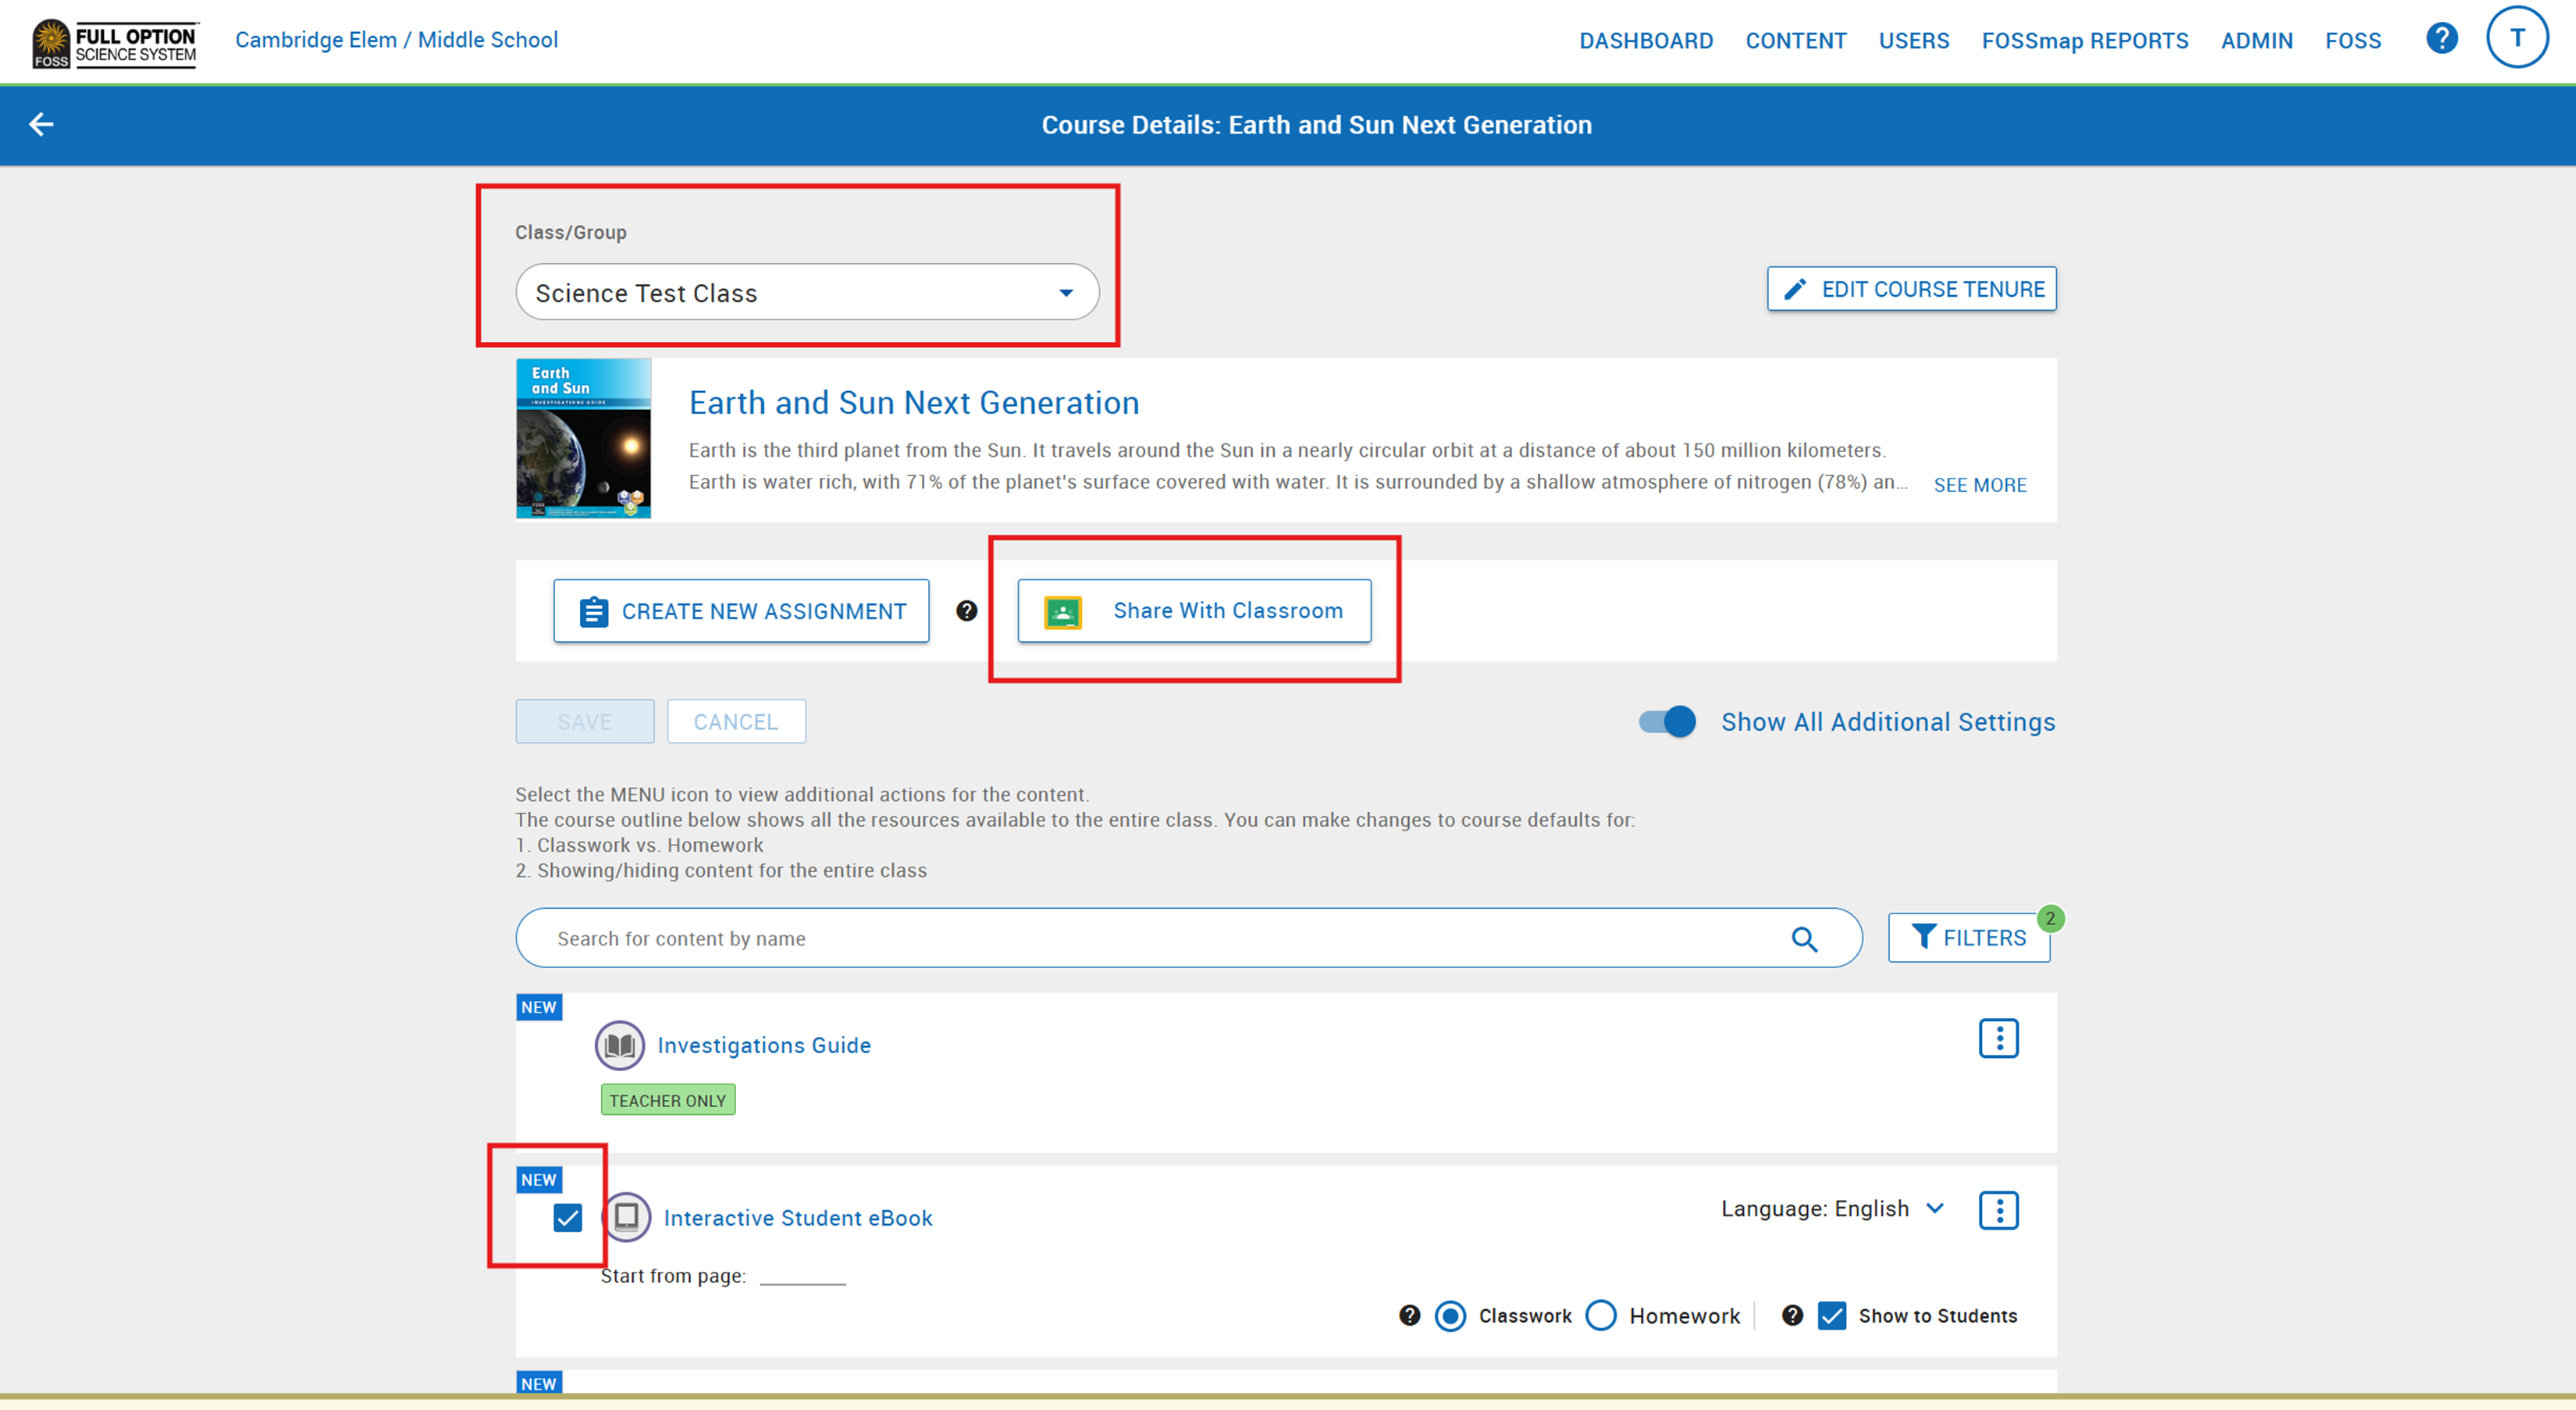Open the FILTERS button

coord(1968,937)
